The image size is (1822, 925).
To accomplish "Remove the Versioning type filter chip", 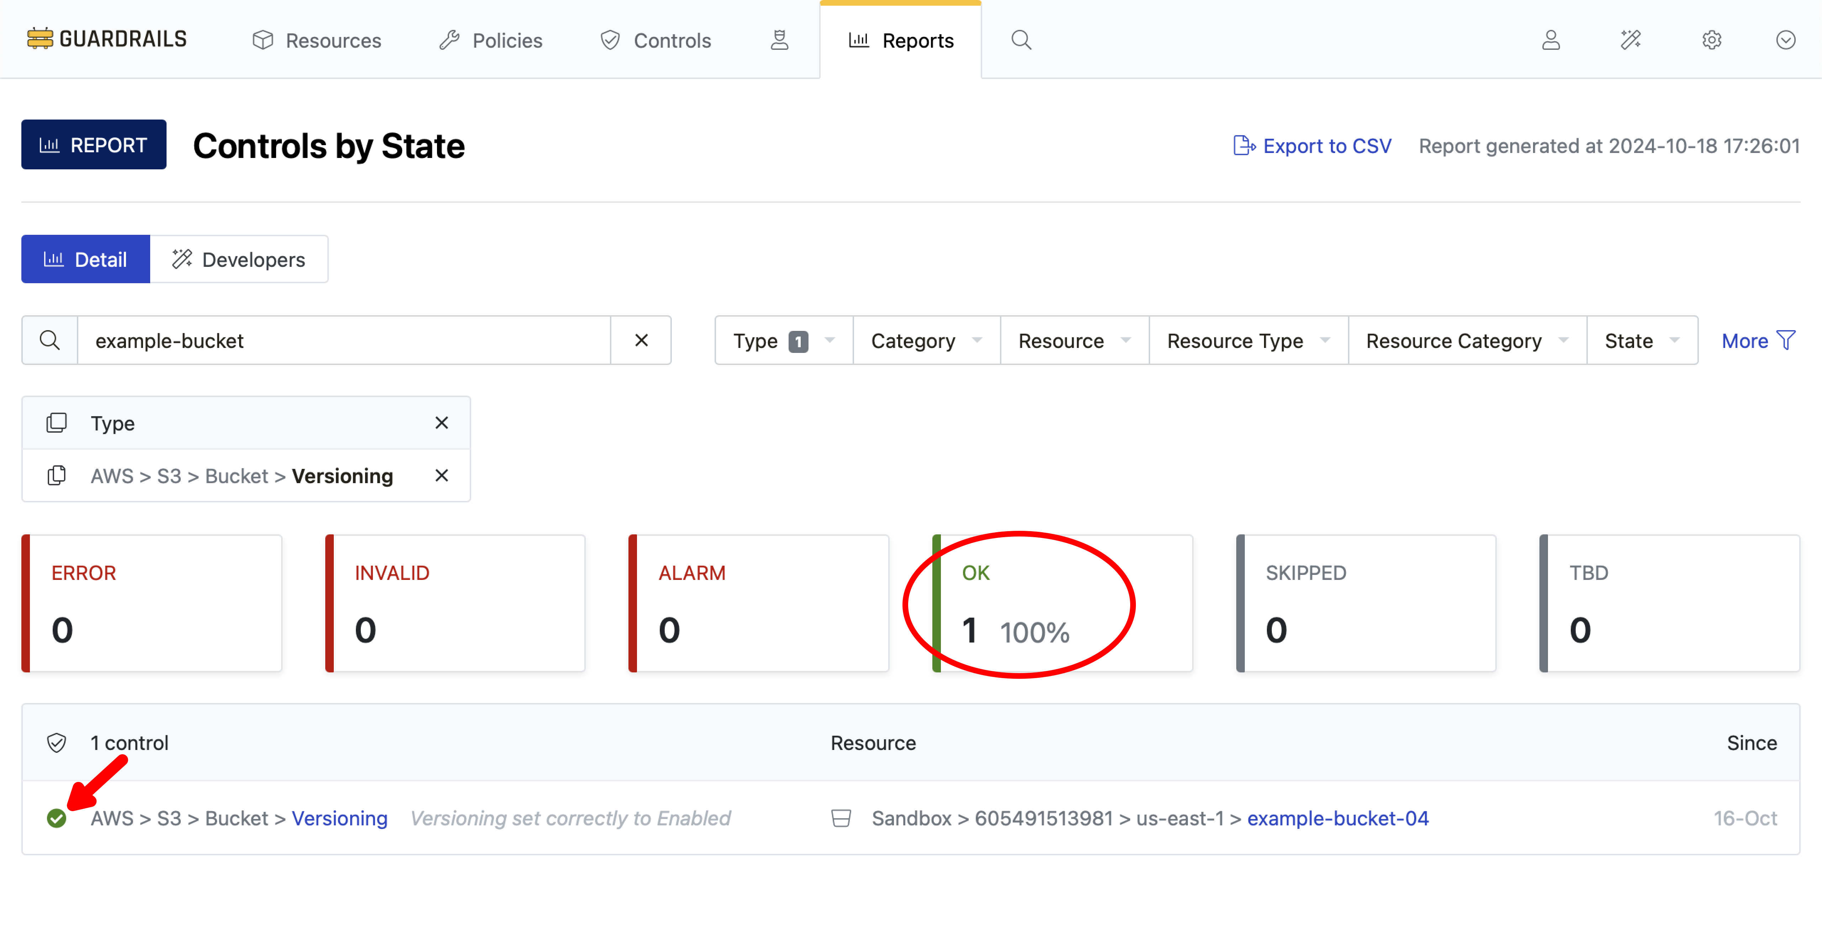I will 441,475.
